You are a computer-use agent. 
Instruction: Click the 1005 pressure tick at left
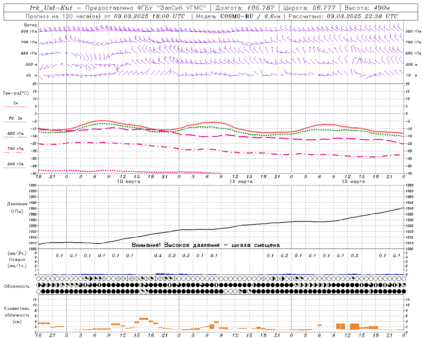33,249
